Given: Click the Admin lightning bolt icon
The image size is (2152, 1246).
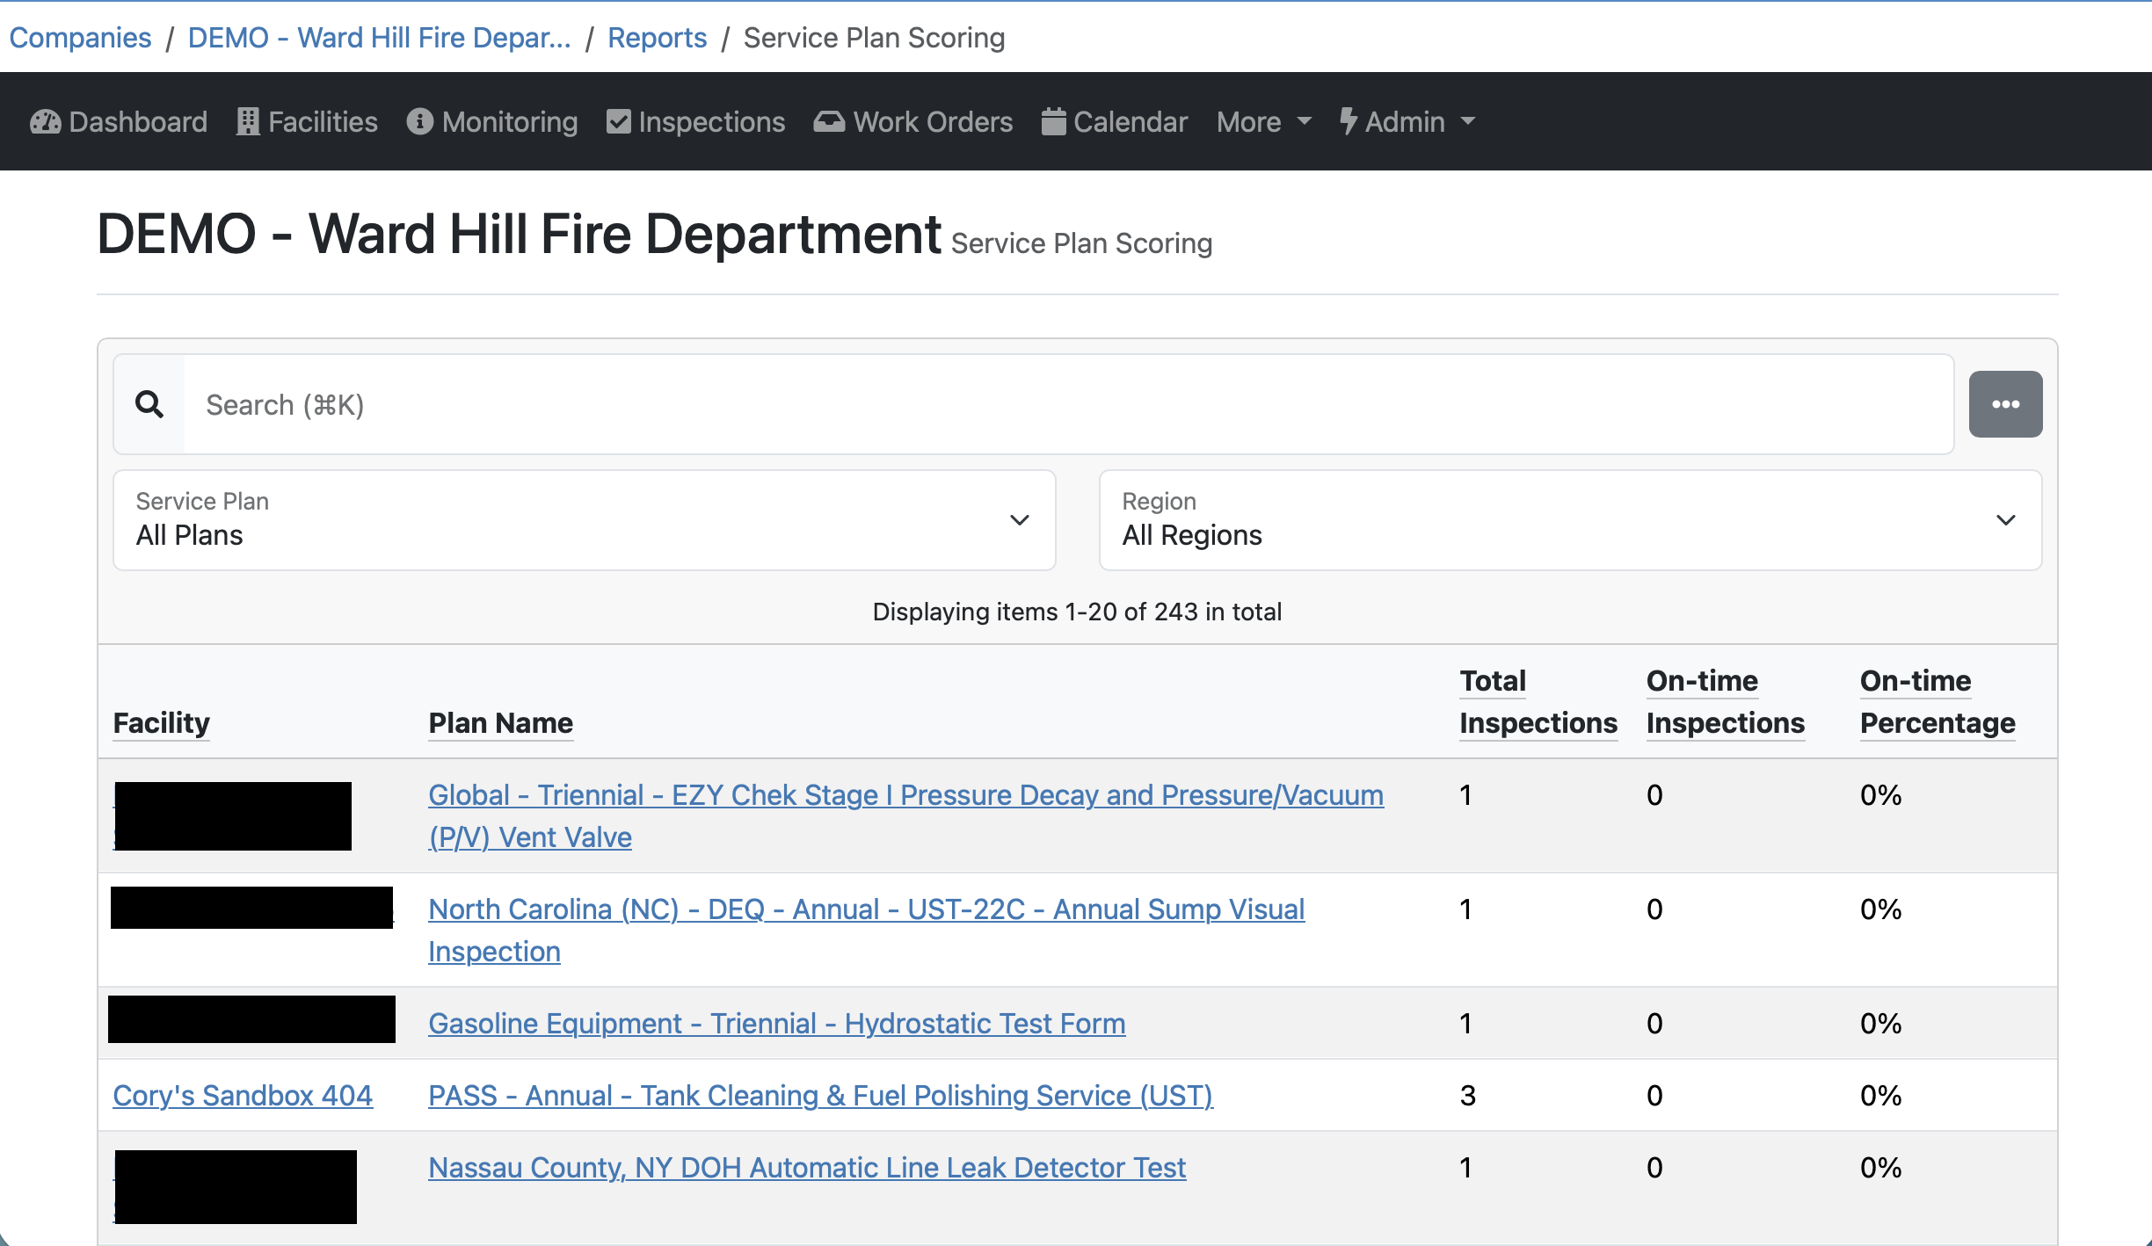Looking at the screenshot, I should tap(1347, 121).
